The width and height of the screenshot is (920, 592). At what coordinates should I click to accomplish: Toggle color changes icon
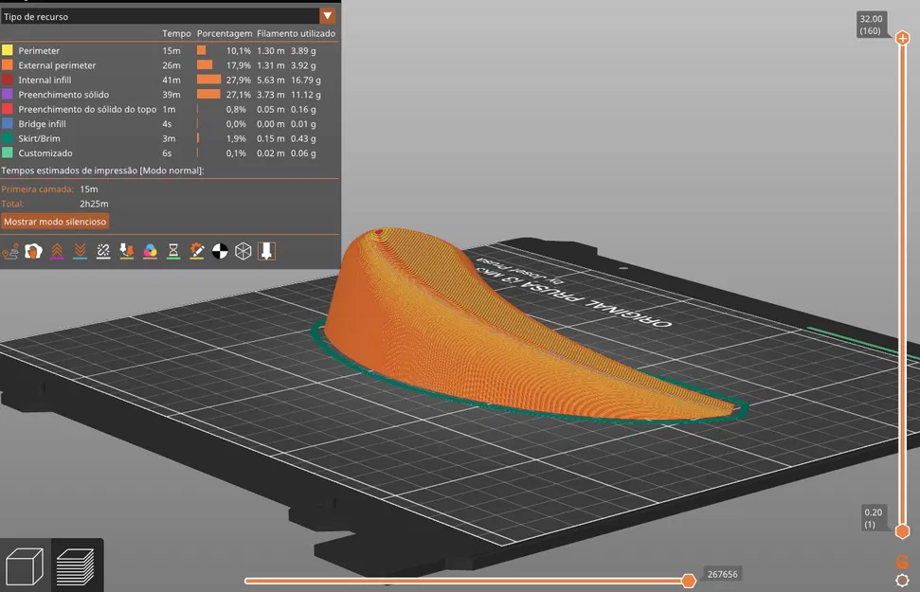(151, 252)
